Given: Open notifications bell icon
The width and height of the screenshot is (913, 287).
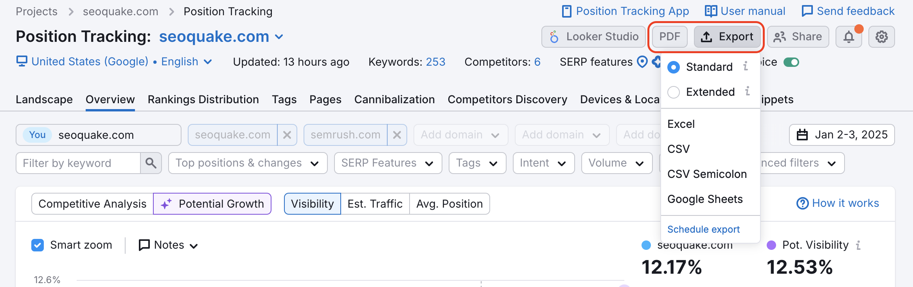Looking at the screenshot, I should [849, 37].
